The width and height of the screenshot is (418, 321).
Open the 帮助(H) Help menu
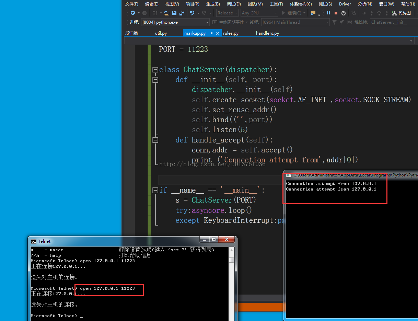tap(408, 4)
